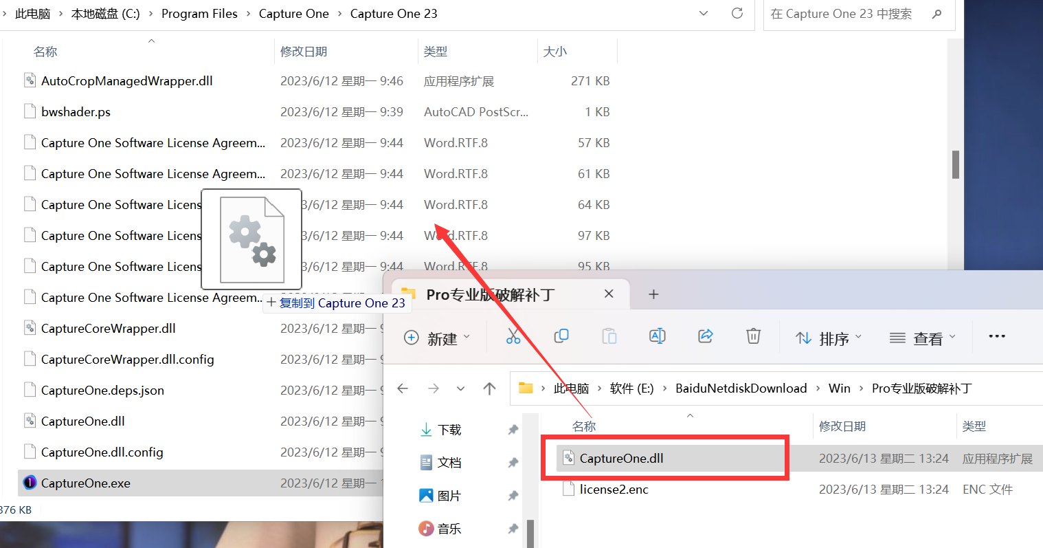Click Program Files in the breadcrumb path
The width and height of the screenshot is (1043, 548).
(x=199, y=14)
